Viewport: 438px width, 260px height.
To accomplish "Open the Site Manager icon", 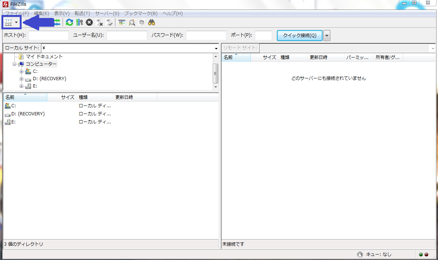I will [x=8, y=22].
